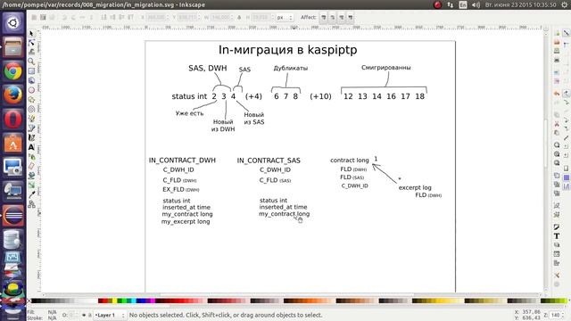Open Text and Font dialog icon
Screen dimensions: 571x321
[557, 235]
